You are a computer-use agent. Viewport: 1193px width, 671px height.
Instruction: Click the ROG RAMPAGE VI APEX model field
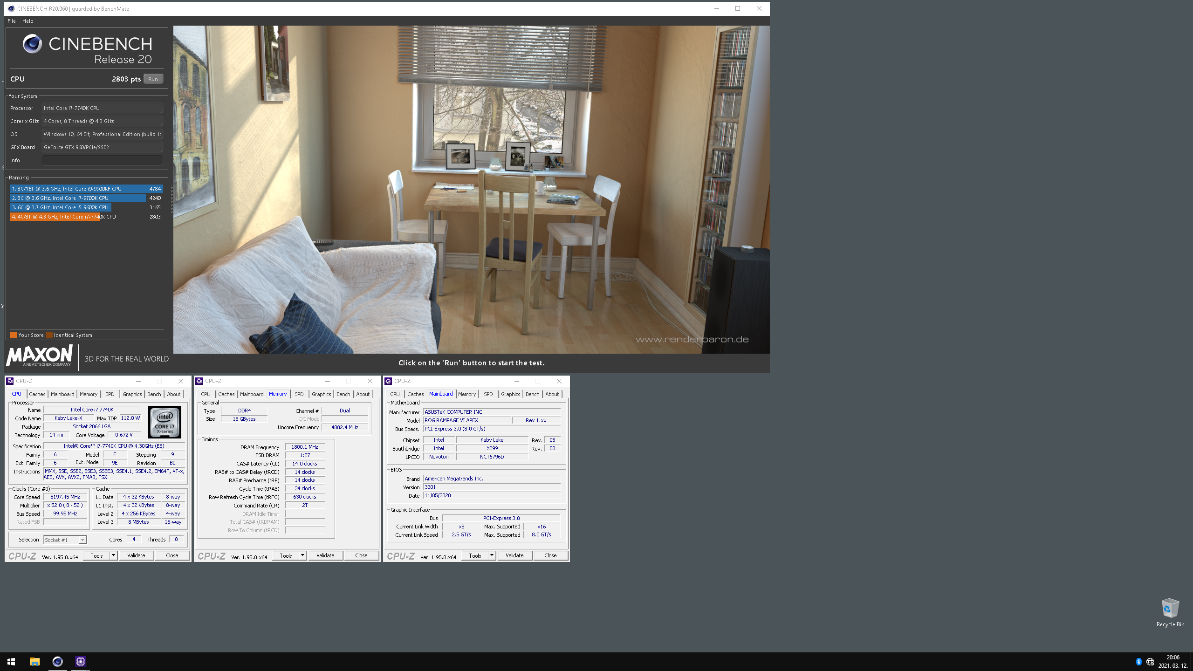(467, 420)
